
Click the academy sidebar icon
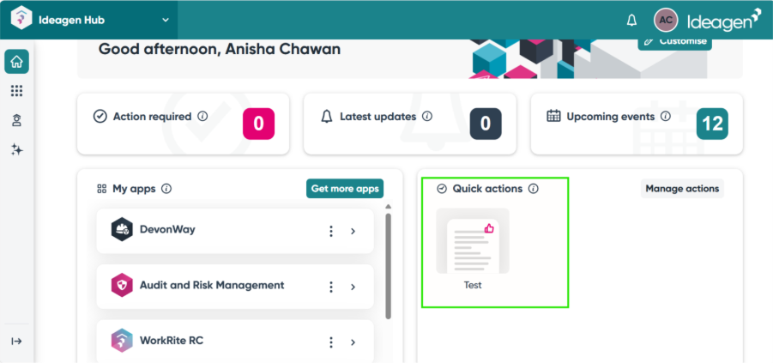(16, 121)
